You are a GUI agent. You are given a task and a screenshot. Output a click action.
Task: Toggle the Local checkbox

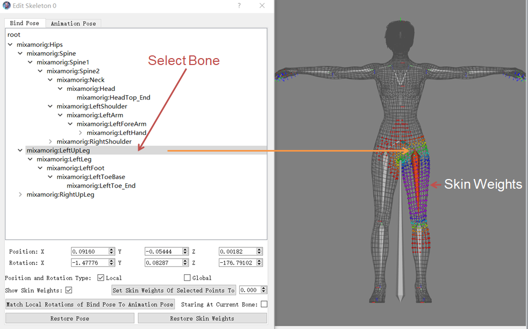coord(101,278)
